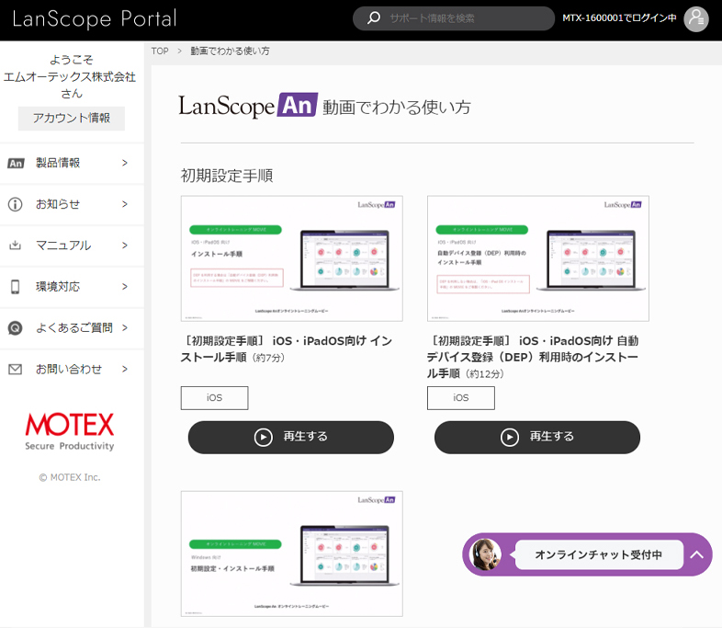The image size is (722, 628).
Task: Click the An product icon in sidebar
Action: [16, 163]
